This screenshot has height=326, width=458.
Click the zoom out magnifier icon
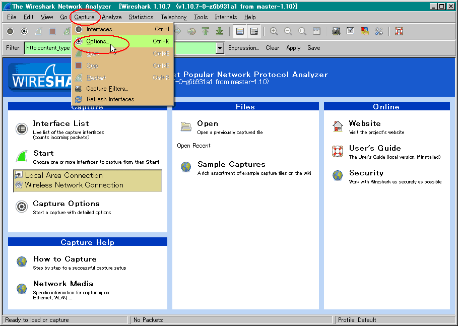pyautogui.click(x=288, y=31)
